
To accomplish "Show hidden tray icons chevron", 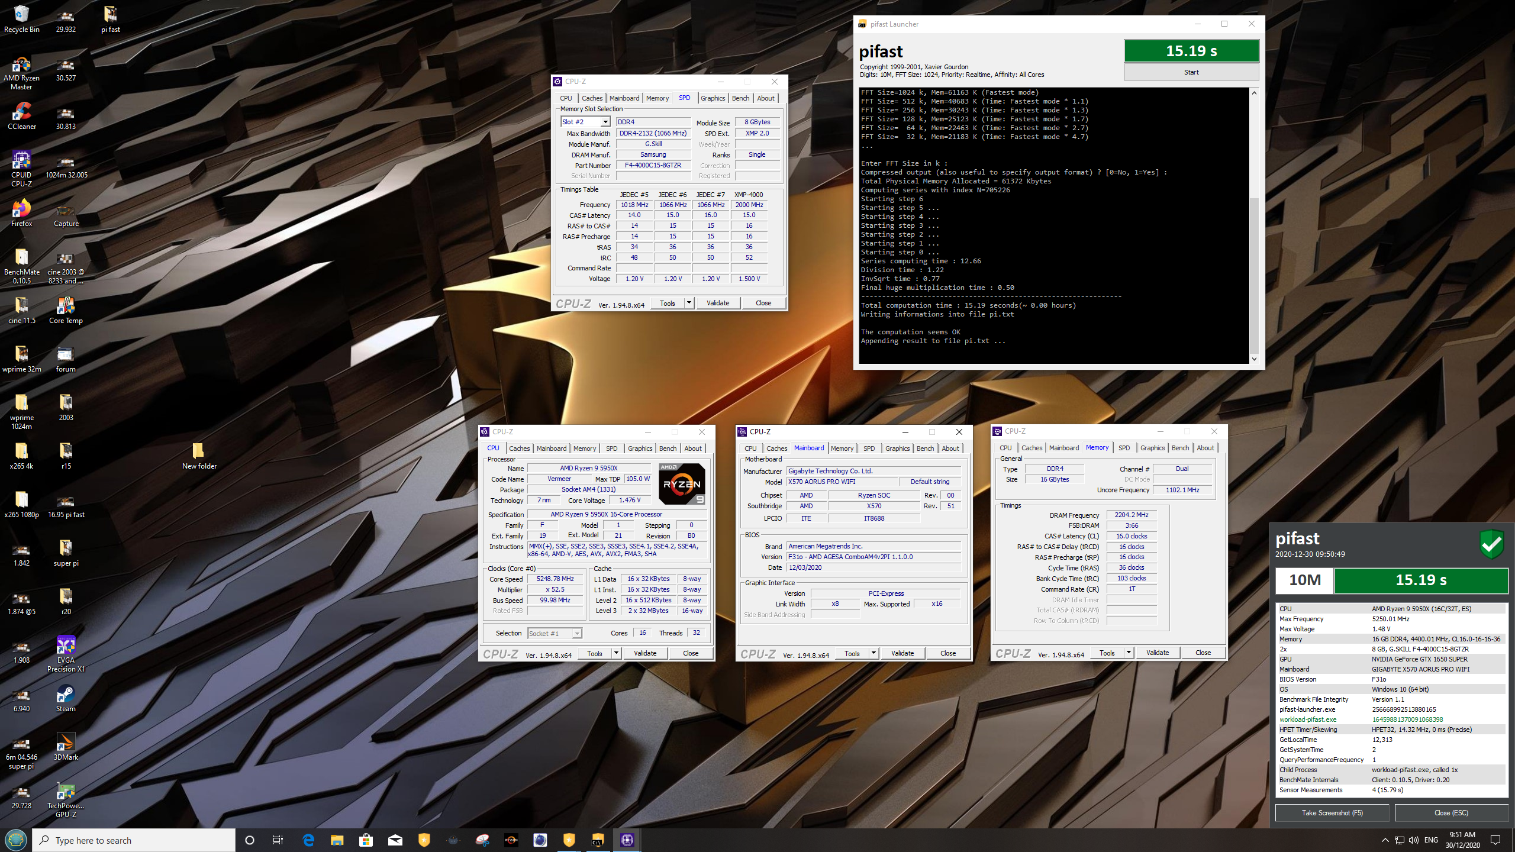I will click(1385, 840).
